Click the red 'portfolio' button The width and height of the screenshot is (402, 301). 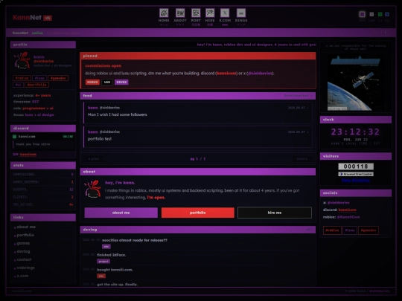(198, 213)
